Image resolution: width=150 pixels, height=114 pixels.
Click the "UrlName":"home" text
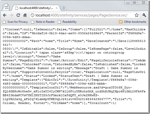point(66,103)
